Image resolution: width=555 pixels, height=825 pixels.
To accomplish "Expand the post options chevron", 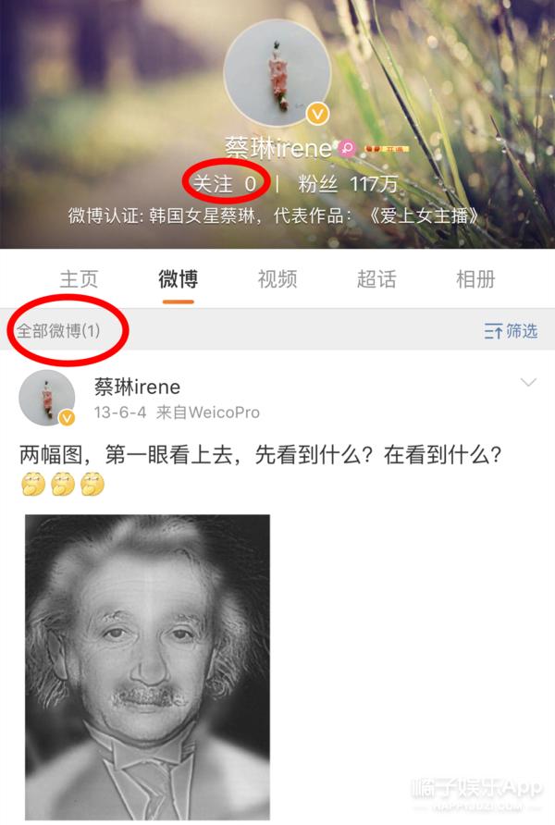I will pyautogui.click(x=528, y=382).
